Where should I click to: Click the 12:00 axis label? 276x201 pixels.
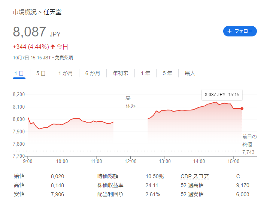tap(130, 161)
